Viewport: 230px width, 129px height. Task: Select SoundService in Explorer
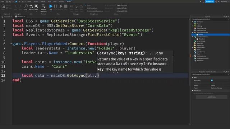click(201, 52)
